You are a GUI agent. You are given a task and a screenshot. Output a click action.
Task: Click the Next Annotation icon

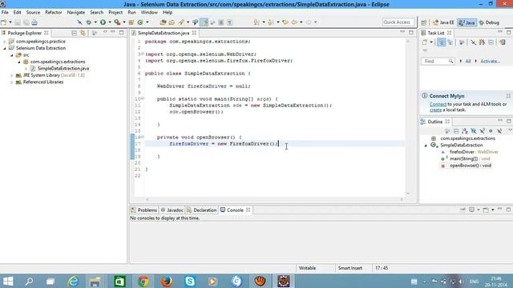pos(256,22)
